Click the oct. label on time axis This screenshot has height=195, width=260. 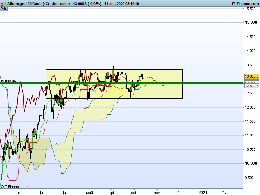coord(134,193)
